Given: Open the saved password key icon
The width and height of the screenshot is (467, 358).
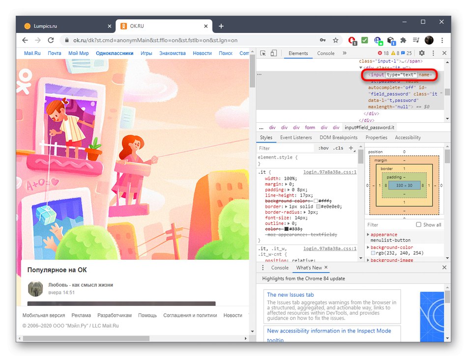Looking at the screenshot, I should pyautogui.click(x=323, y=40).
